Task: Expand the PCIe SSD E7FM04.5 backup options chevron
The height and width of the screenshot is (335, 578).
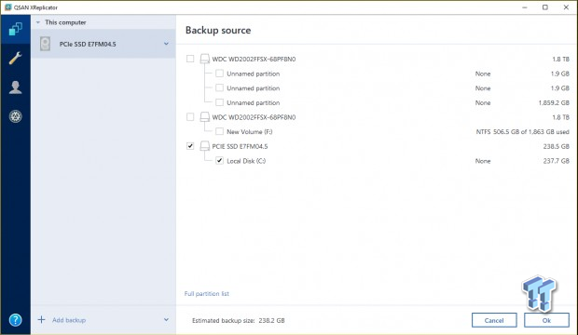Action: (166, 44)
